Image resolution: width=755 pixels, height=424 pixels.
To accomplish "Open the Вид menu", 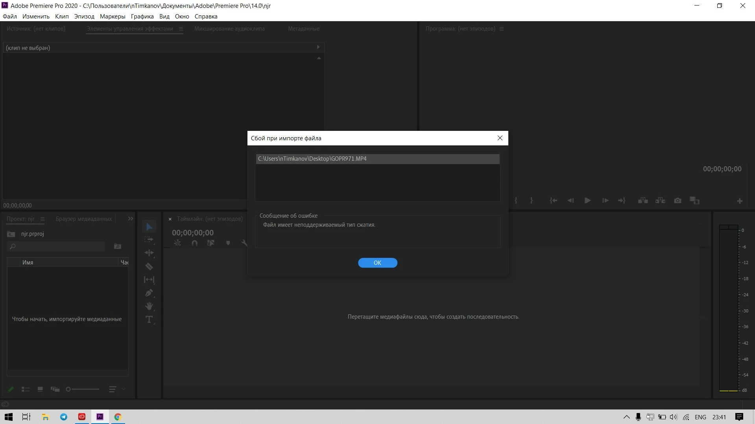I will (x=164, y=17).
